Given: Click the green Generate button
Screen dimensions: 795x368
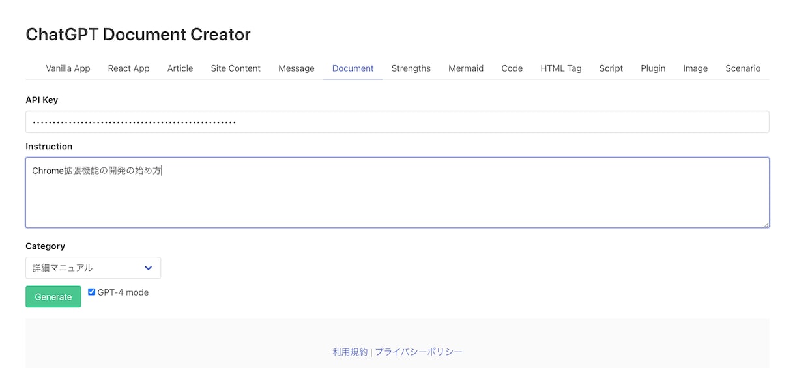Looking at the screenshot, I should pos(53,296).
